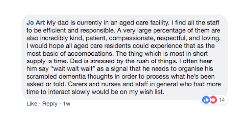
Task: Open Jo Art's profile name link
Action: tap(36, 23)
